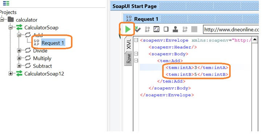
Task: Click the editor scrollbar up arrow
Action: pyautogui.click(x=255, y=40)
